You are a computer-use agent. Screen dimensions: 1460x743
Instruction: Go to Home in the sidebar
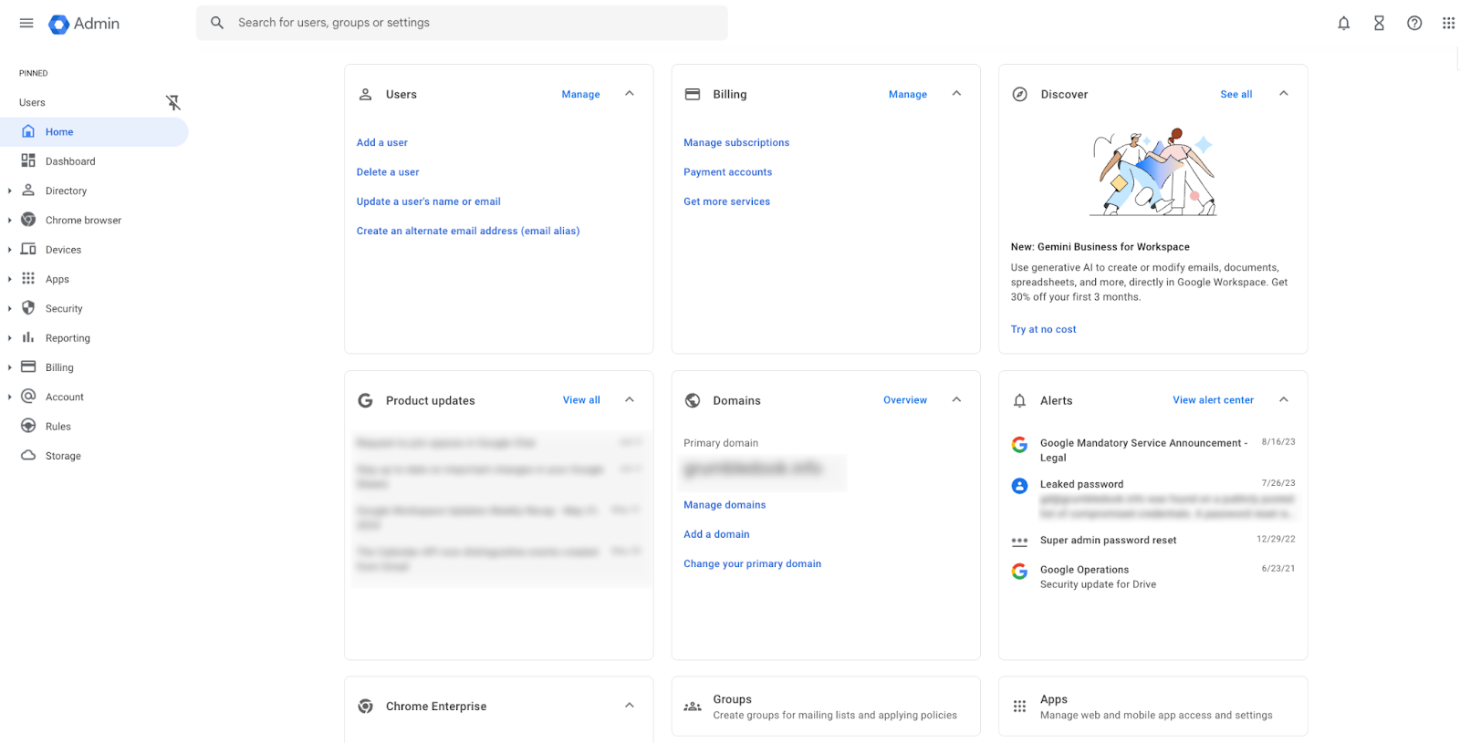click(94, 132)
